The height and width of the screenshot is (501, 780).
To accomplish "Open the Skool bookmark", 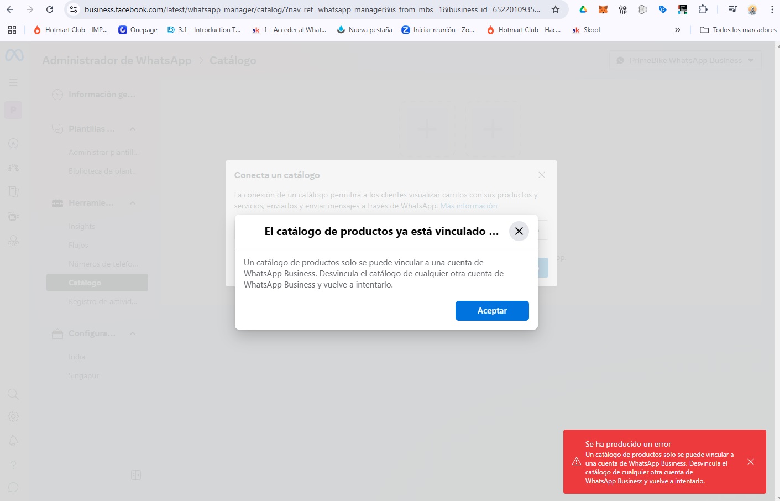I will [x=586, y=30].
